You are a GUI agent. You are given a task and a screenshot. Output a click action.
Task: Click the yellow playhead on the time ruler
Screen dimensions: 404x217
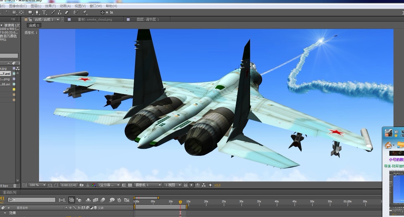click(x=180, y=202)
